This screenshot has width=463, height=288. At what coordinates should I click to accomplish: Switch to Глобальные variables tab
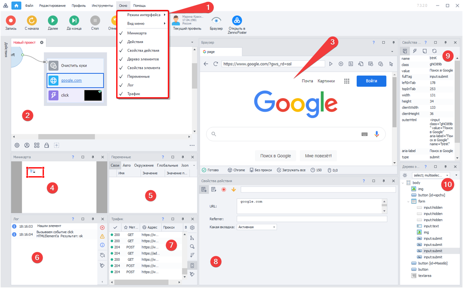167,165
